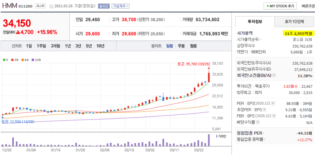Click the +15.96% change rate
The height and width of the screenshot is (155, 315).
click(x=47, y=32)
